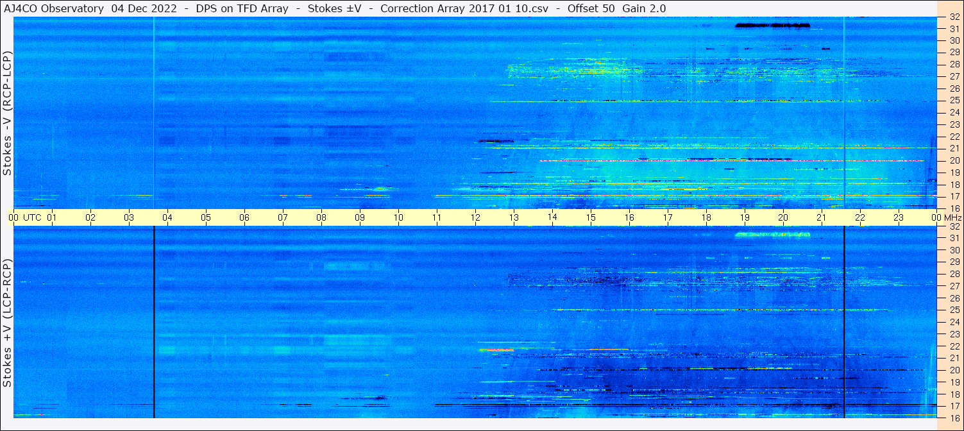The width and height of the screenshot is (964, 431).
Task: Select 'Correction Array 2017 01 10.csv' text
Action: 464,8
